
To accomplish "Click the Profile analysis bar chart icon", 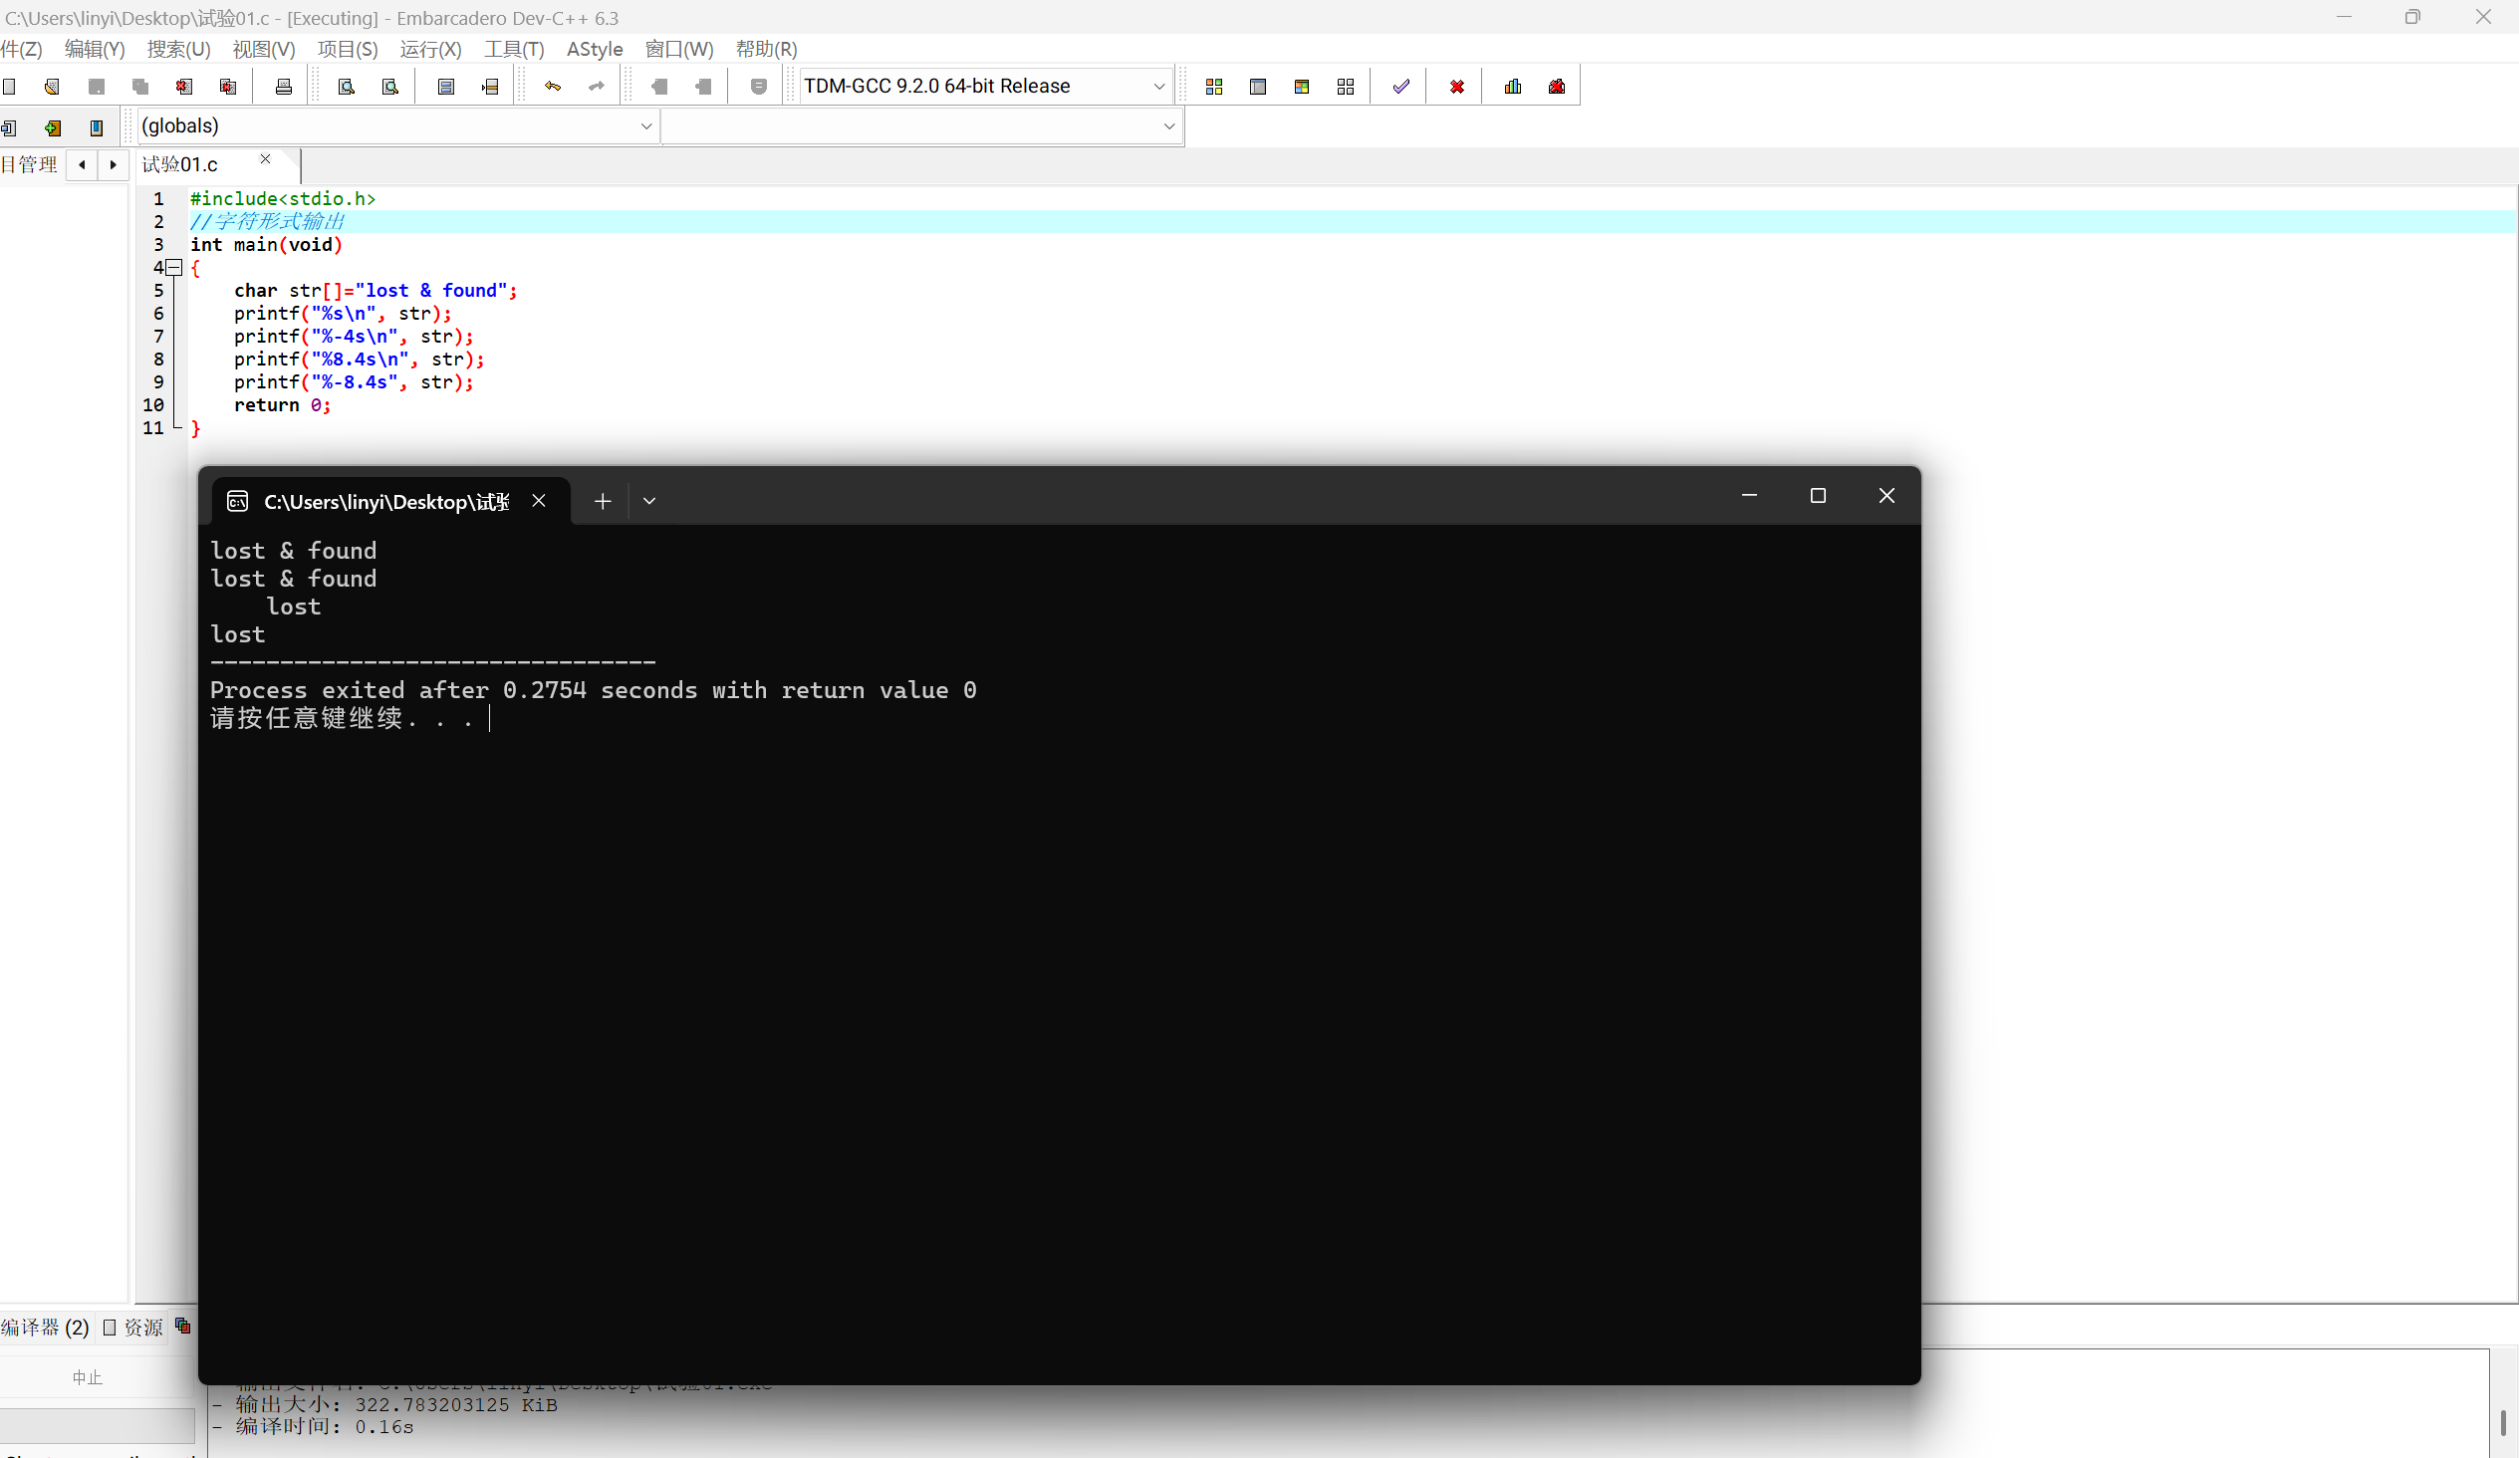I will tap(1512, 87).
